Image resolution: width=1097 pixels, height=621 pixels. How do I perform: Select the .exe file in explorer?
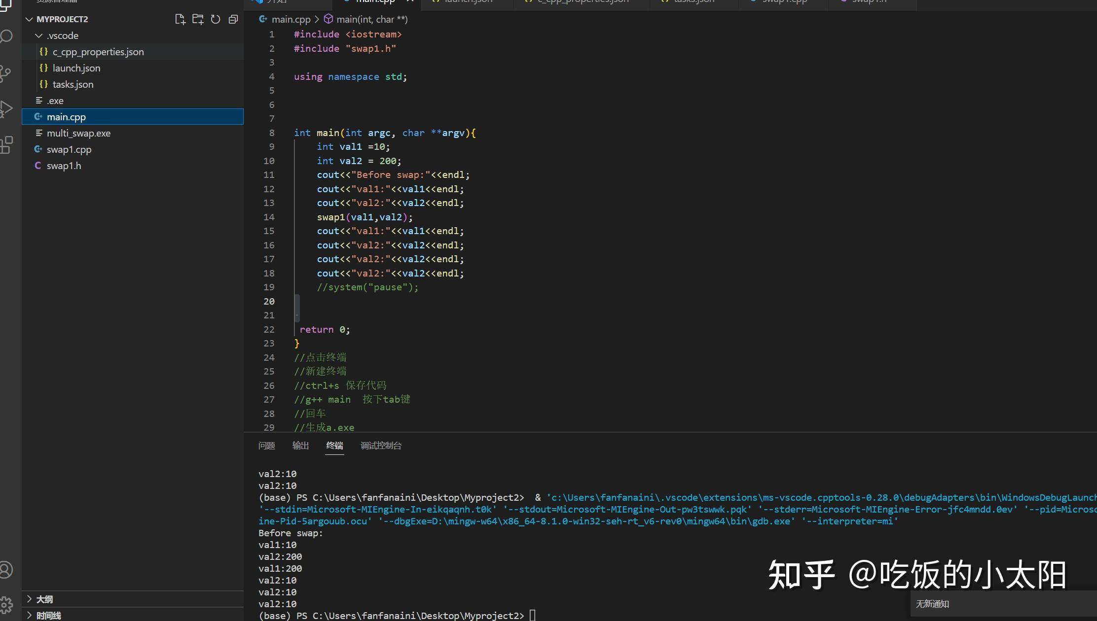click(133, 101)
